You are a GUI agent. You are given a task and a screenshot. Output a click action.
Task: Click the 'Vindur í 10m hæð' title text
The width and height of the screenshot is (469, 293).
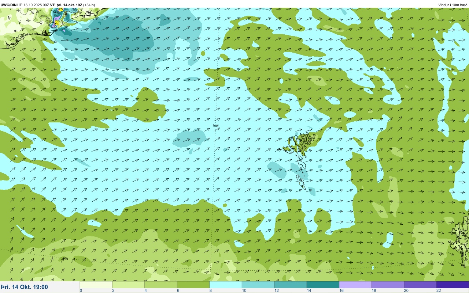453,5
